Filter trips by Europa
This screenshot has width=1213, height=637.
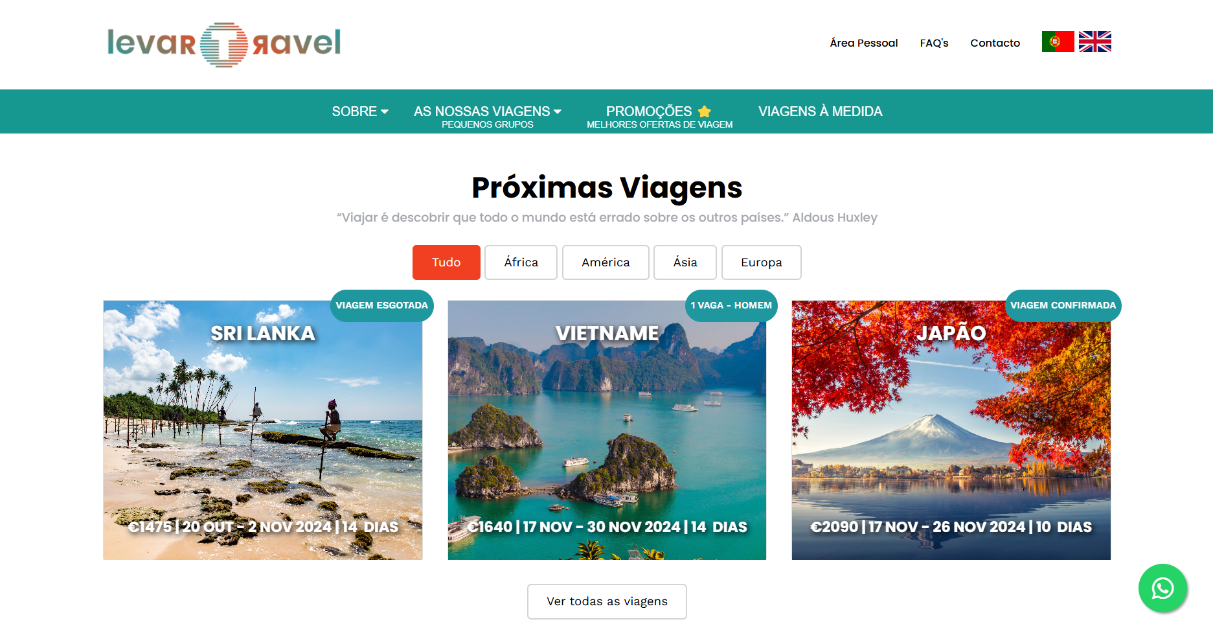tap(762, 262)
